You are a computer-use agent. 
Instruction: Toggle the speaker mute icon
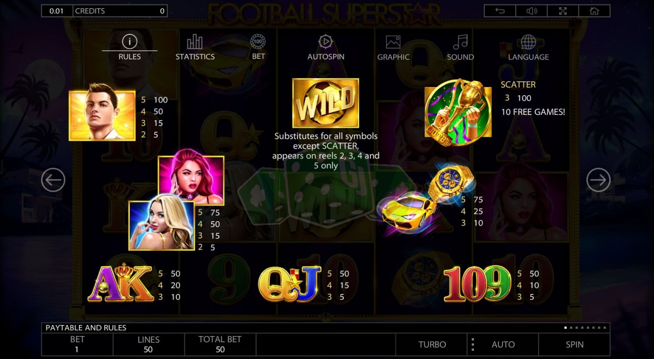point(531,11)
